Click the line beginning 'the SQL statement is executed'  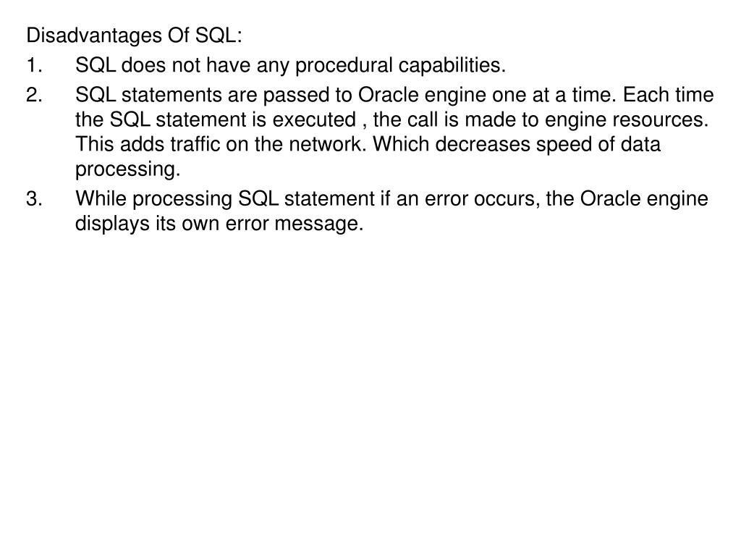coord(391,119)
